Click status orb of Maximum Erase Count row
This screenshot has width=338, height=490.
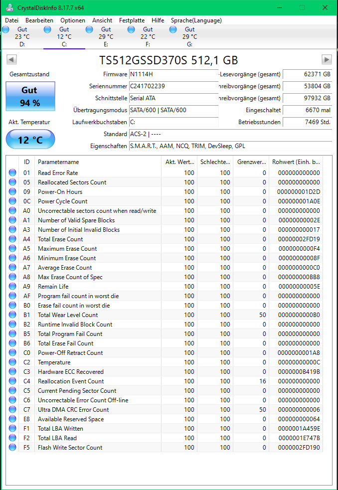[12, 248]
